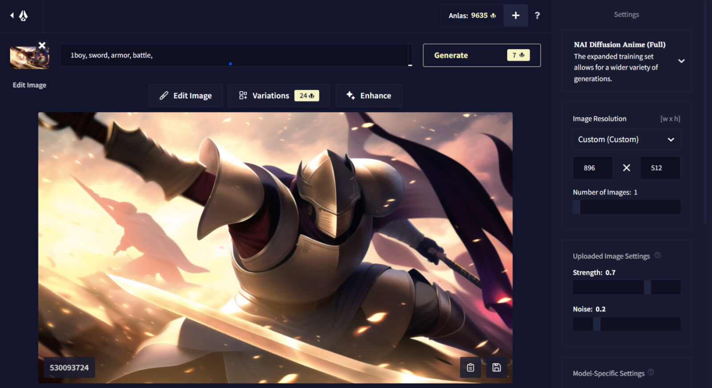Click the Edit Image button

click(x=186, y=96)
